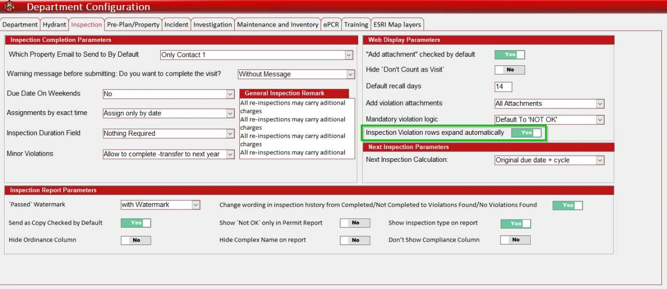Viewport: 667px width, 289px height.
Task: Open Mandatory violation logic dropdown
Action: coord(600,120)
